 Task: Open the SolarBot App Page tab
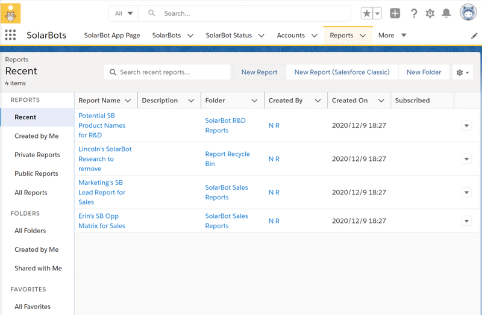(x=112, y=36)
